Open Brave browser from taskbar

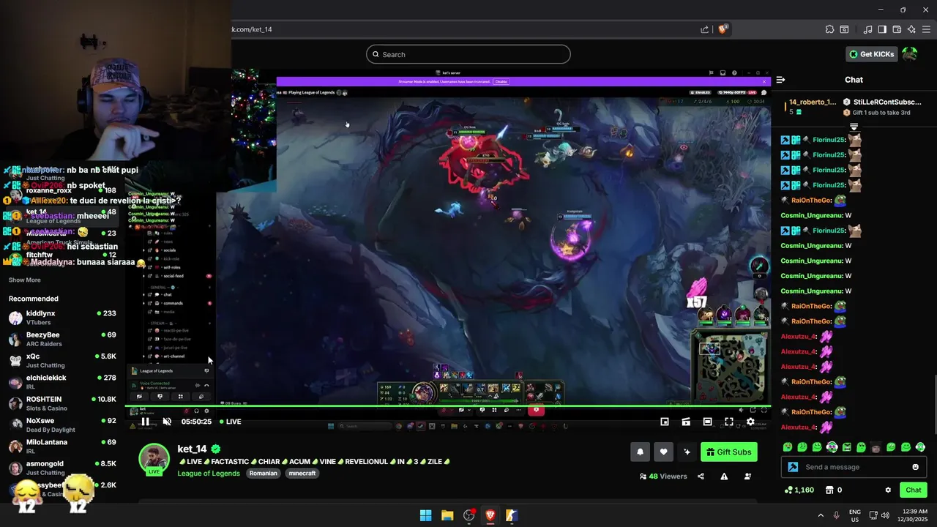490,515
